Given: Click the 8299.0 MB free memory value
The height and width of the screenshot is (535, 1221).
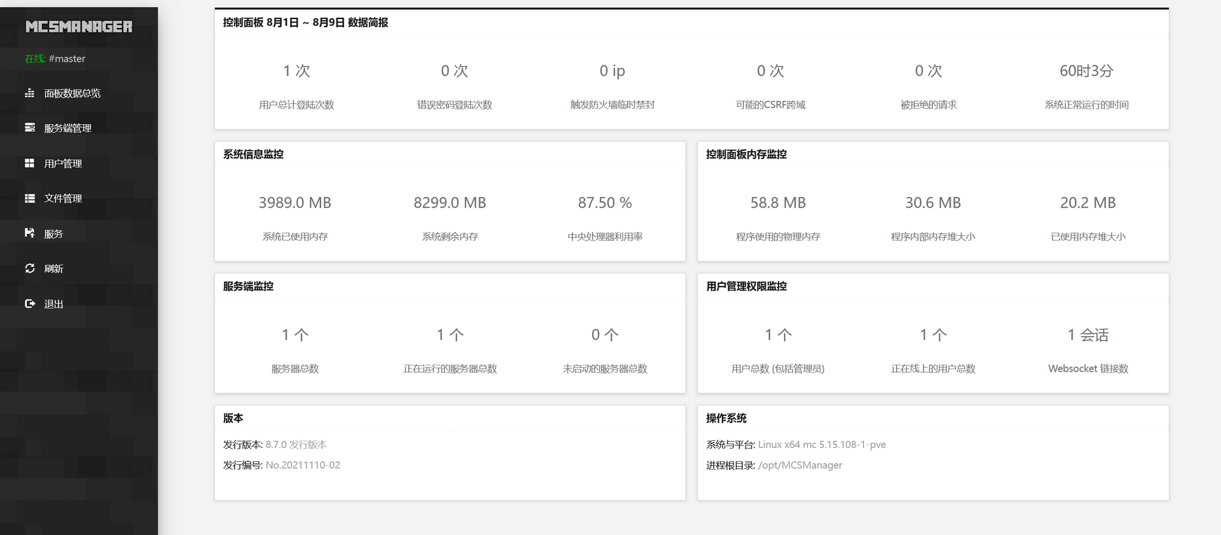Looking at the screenshot, I should point(450,203).
